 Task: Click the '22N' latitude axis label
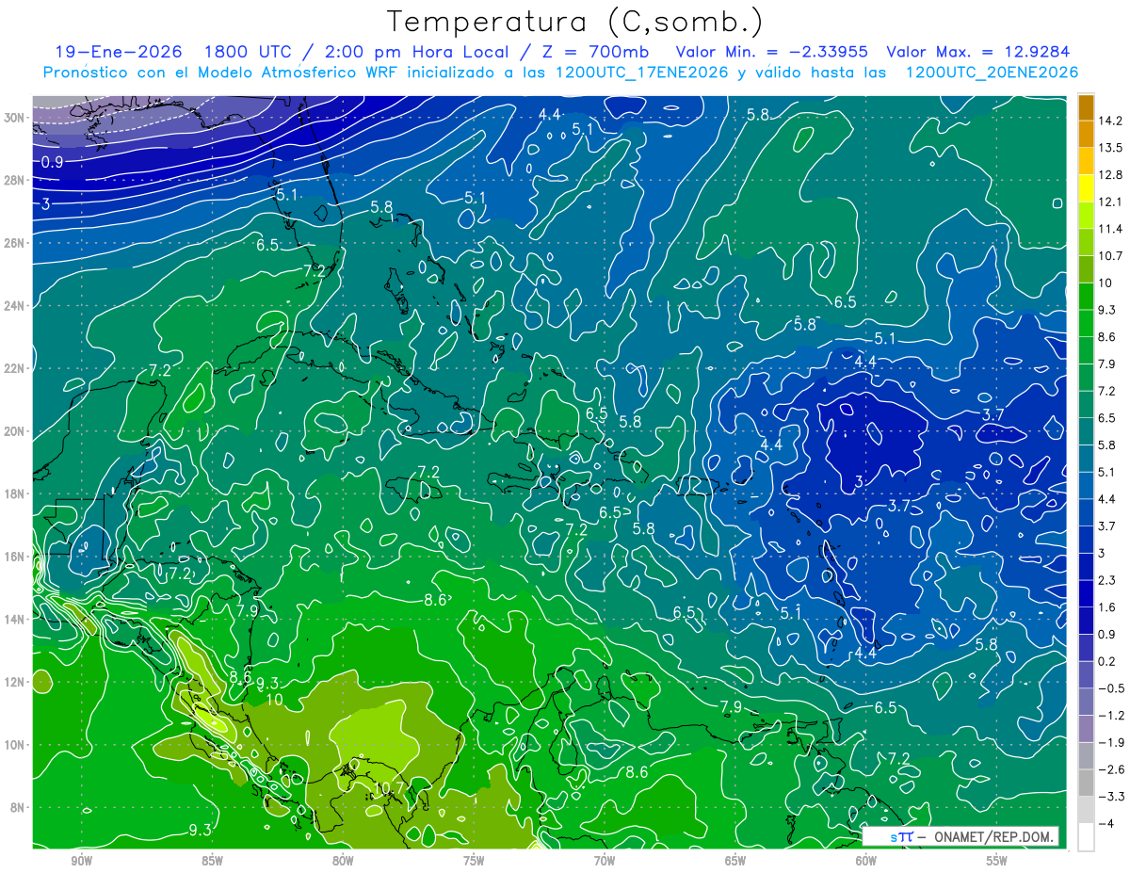14,368
